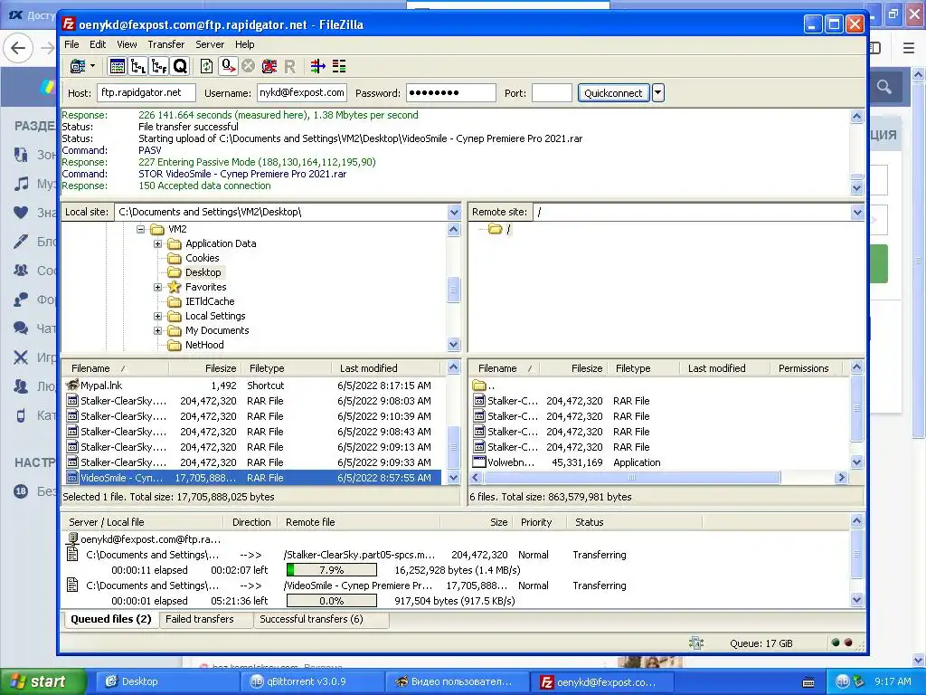Click the queue encryption status icon
The height and width of the screenshot is (695, 926).
click(696, 643)
